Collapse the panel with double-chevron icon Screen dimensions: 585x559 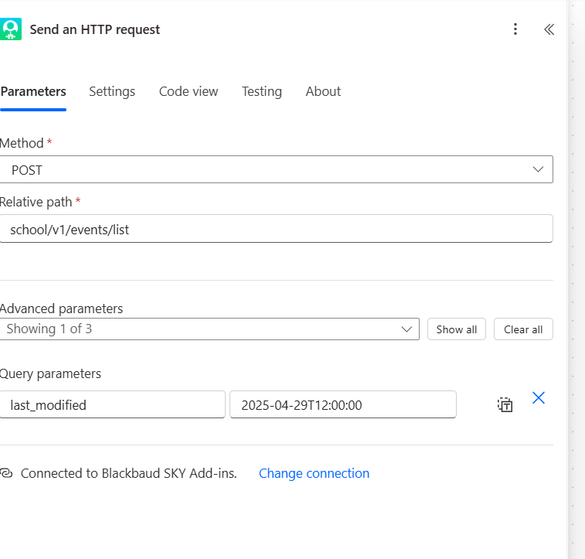click(x=549, y=29)
